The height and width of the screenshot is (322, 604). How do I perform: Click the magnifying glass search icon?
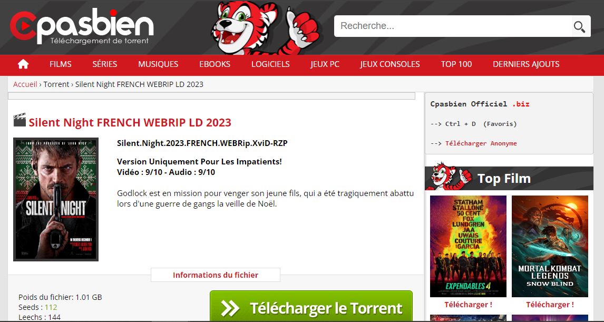click(x=579, y=26)
